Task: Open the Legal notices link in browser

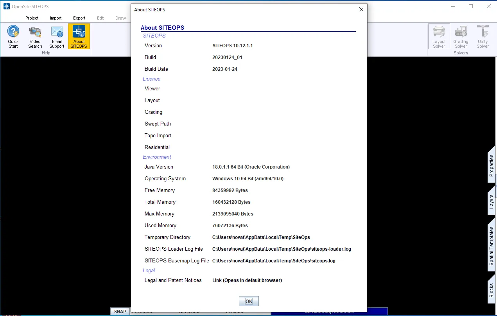Action: 247,280
